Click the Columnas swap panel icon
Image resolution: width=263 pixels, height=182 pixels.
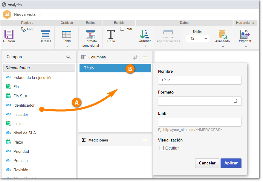(x=135, y=57)
